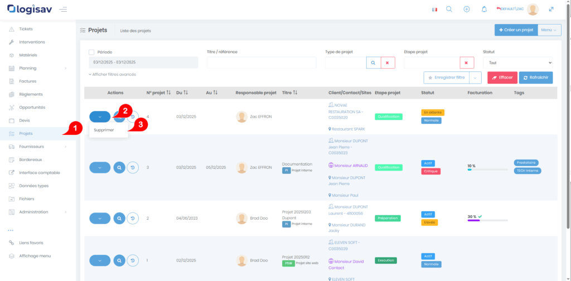Click history icon for project 2 row
This screenshot has height=281, width=571.
[x=133, y=219]
